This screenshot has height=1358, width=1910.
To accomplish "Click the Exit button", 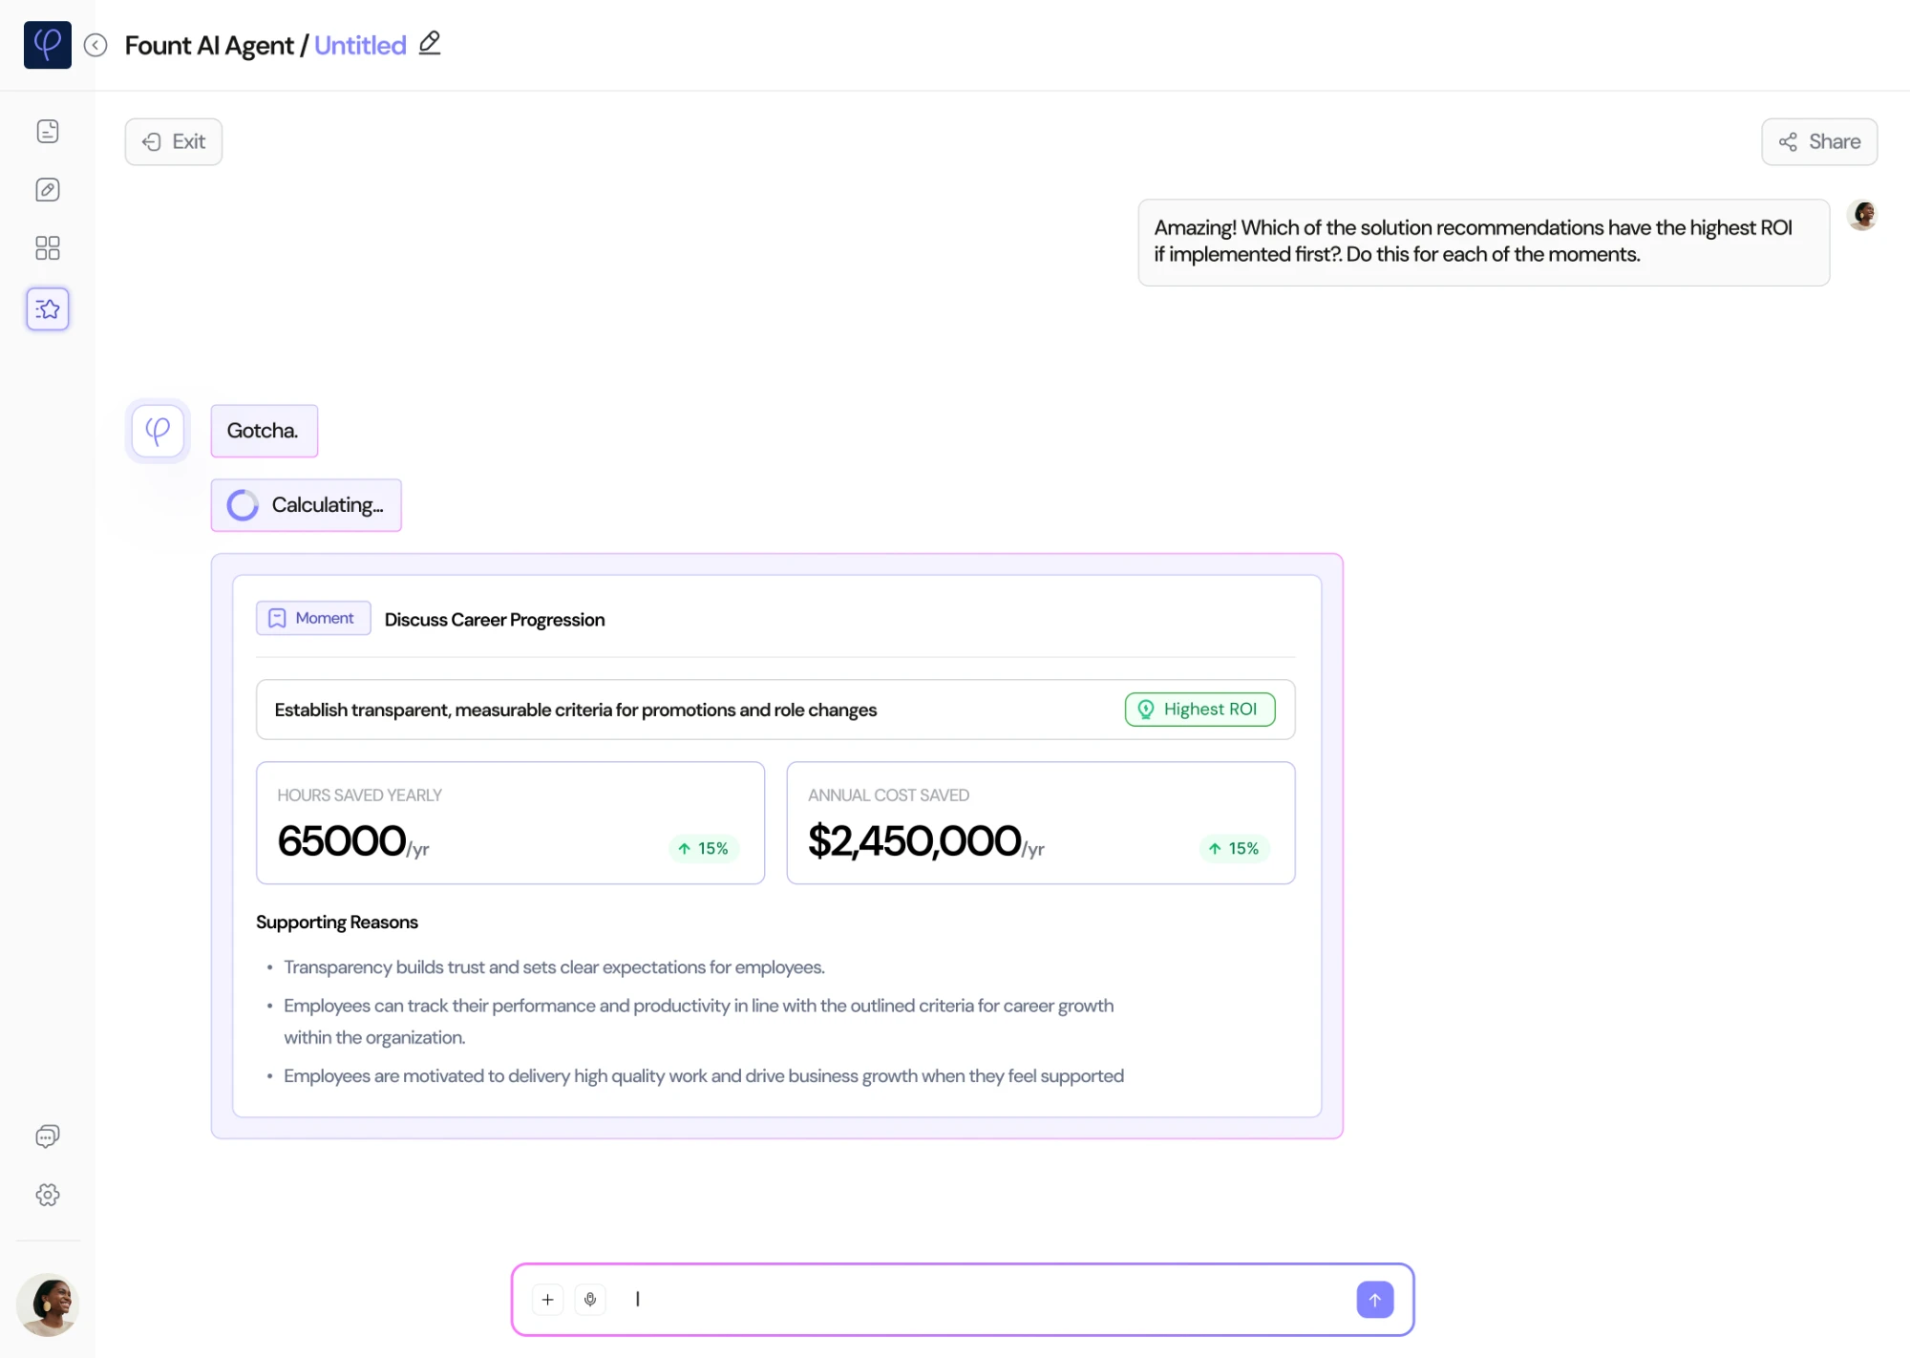I will click(174, 141).
